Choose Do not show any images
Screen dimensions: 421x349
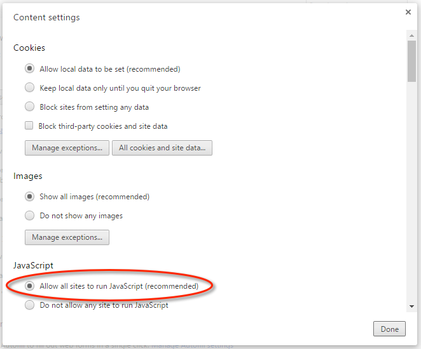pyautogui.click(x=30, y=216)
